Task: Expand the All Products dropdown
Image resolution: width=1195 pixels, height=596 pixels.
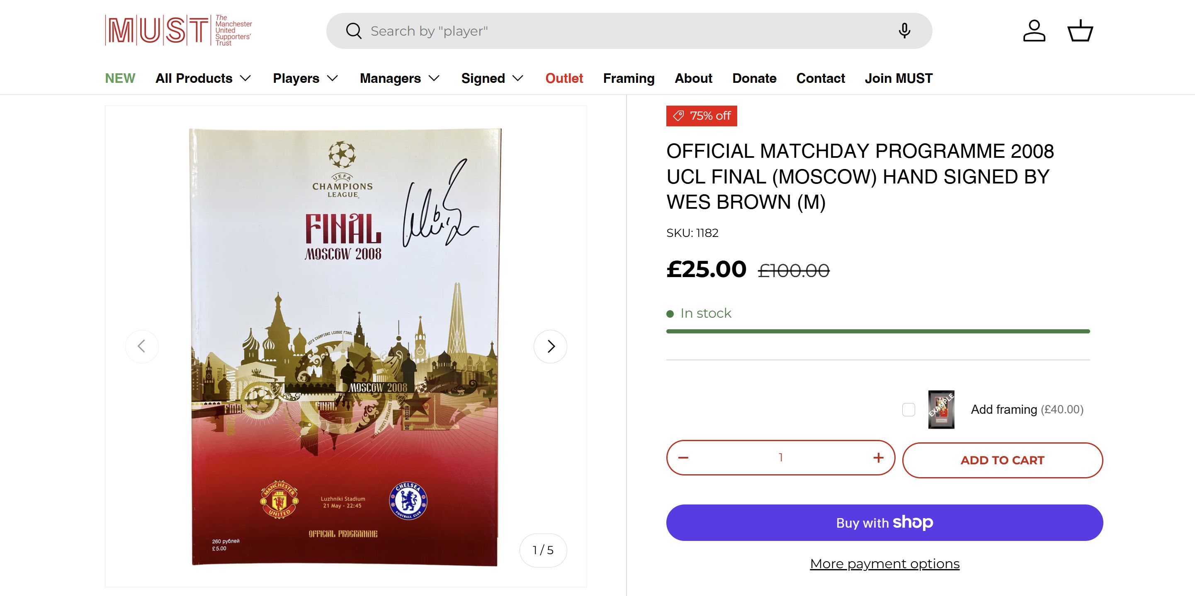Action: click(x=203, y=78)
